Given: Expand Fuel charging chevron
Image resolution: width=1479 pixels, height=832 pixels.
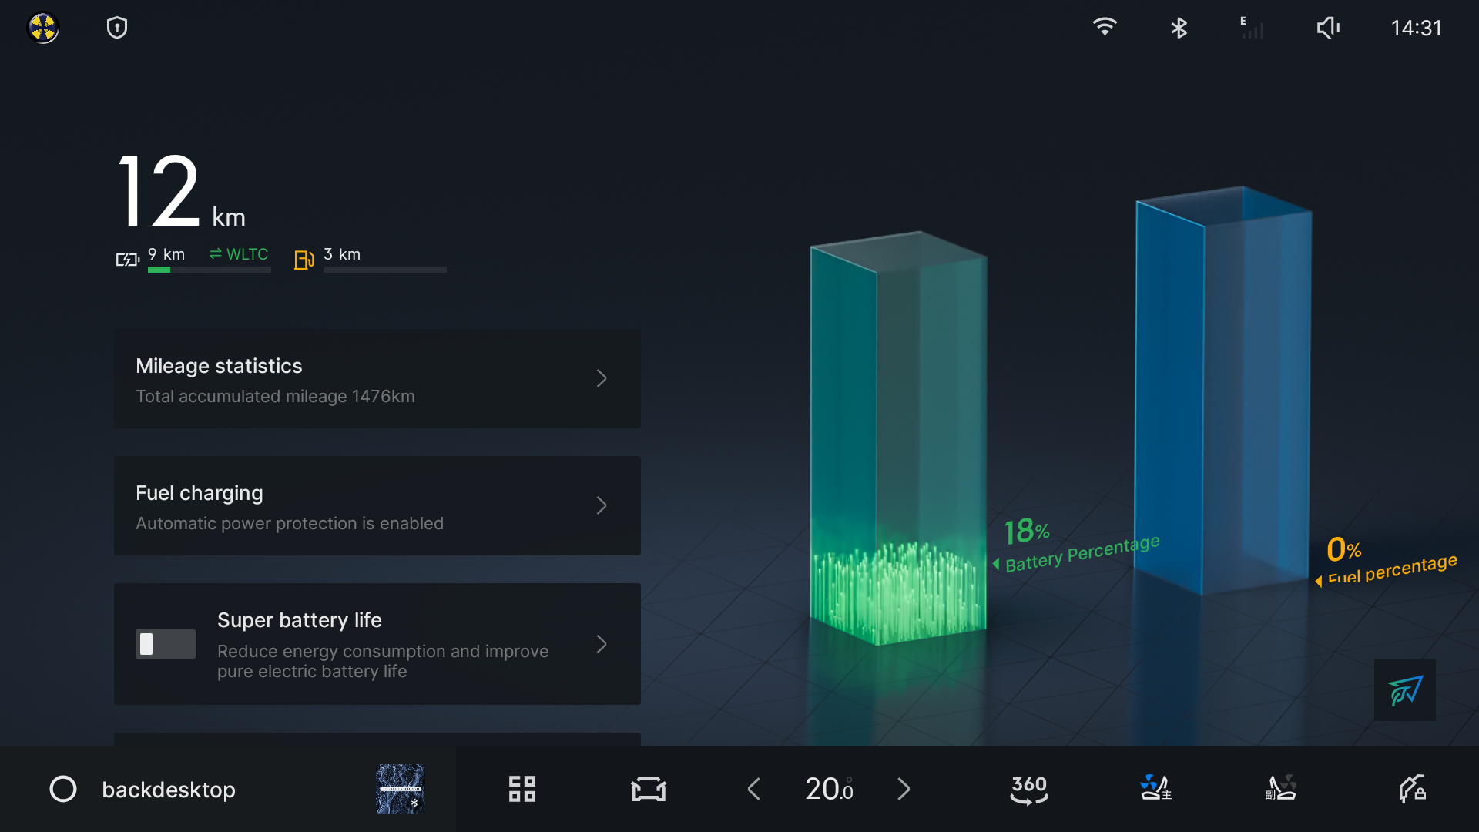Looking at the screenshot, I should click(602, 505).
